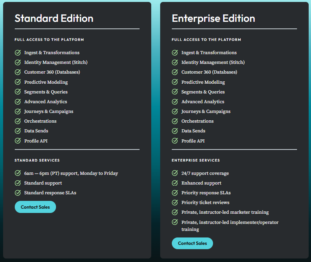Screen dimensions: 311x262
Task: Click check icon next to Standard Profile API
Action: click(x=18, y=141)
